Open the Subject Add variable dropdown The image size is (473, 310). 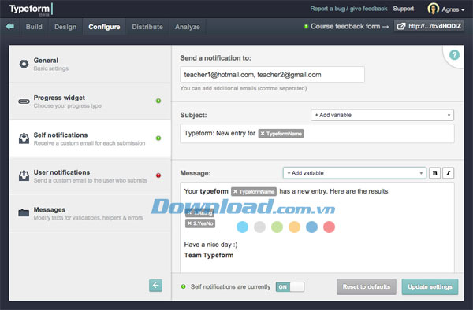pyautogui.click(x=382, y=115)
